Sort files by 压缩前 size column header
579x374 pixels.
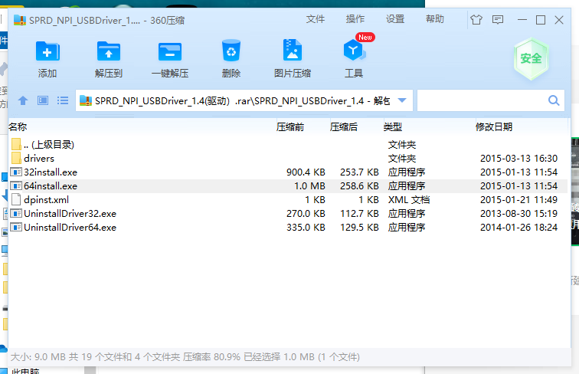[290, 126]
